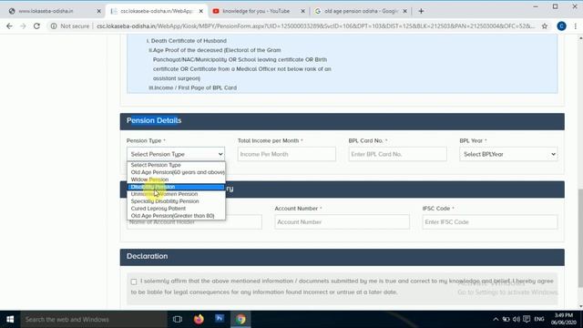Close the active csc.lokaseba-odisha.in tab

click(200, 11)
